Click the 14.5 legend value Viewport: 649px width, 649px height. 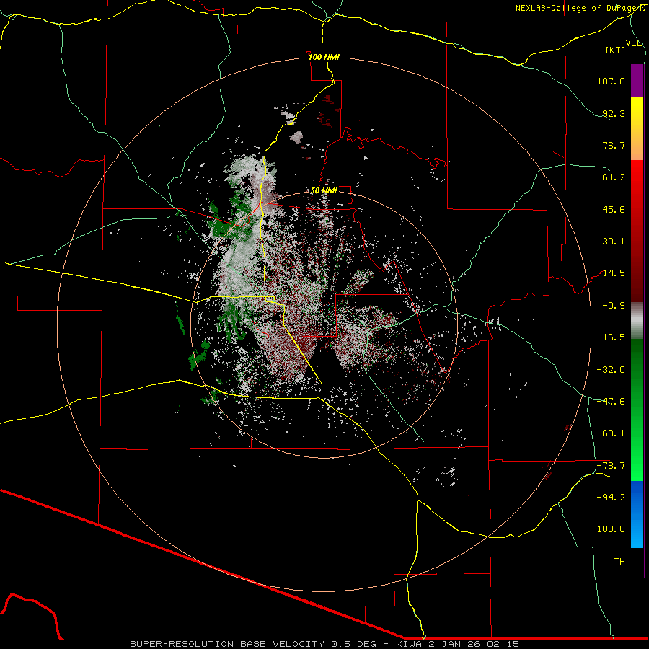tap(614, 273)
